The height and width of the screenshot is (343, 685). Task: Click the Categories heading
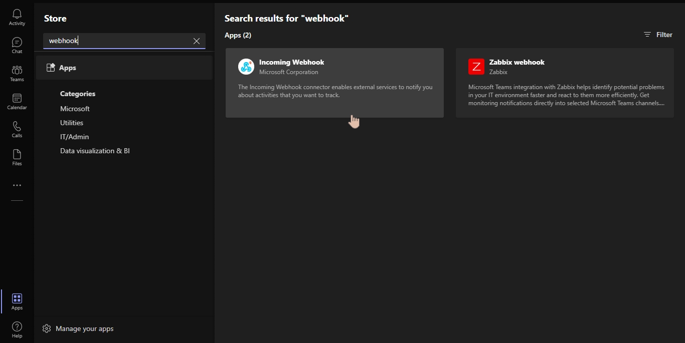78,94
